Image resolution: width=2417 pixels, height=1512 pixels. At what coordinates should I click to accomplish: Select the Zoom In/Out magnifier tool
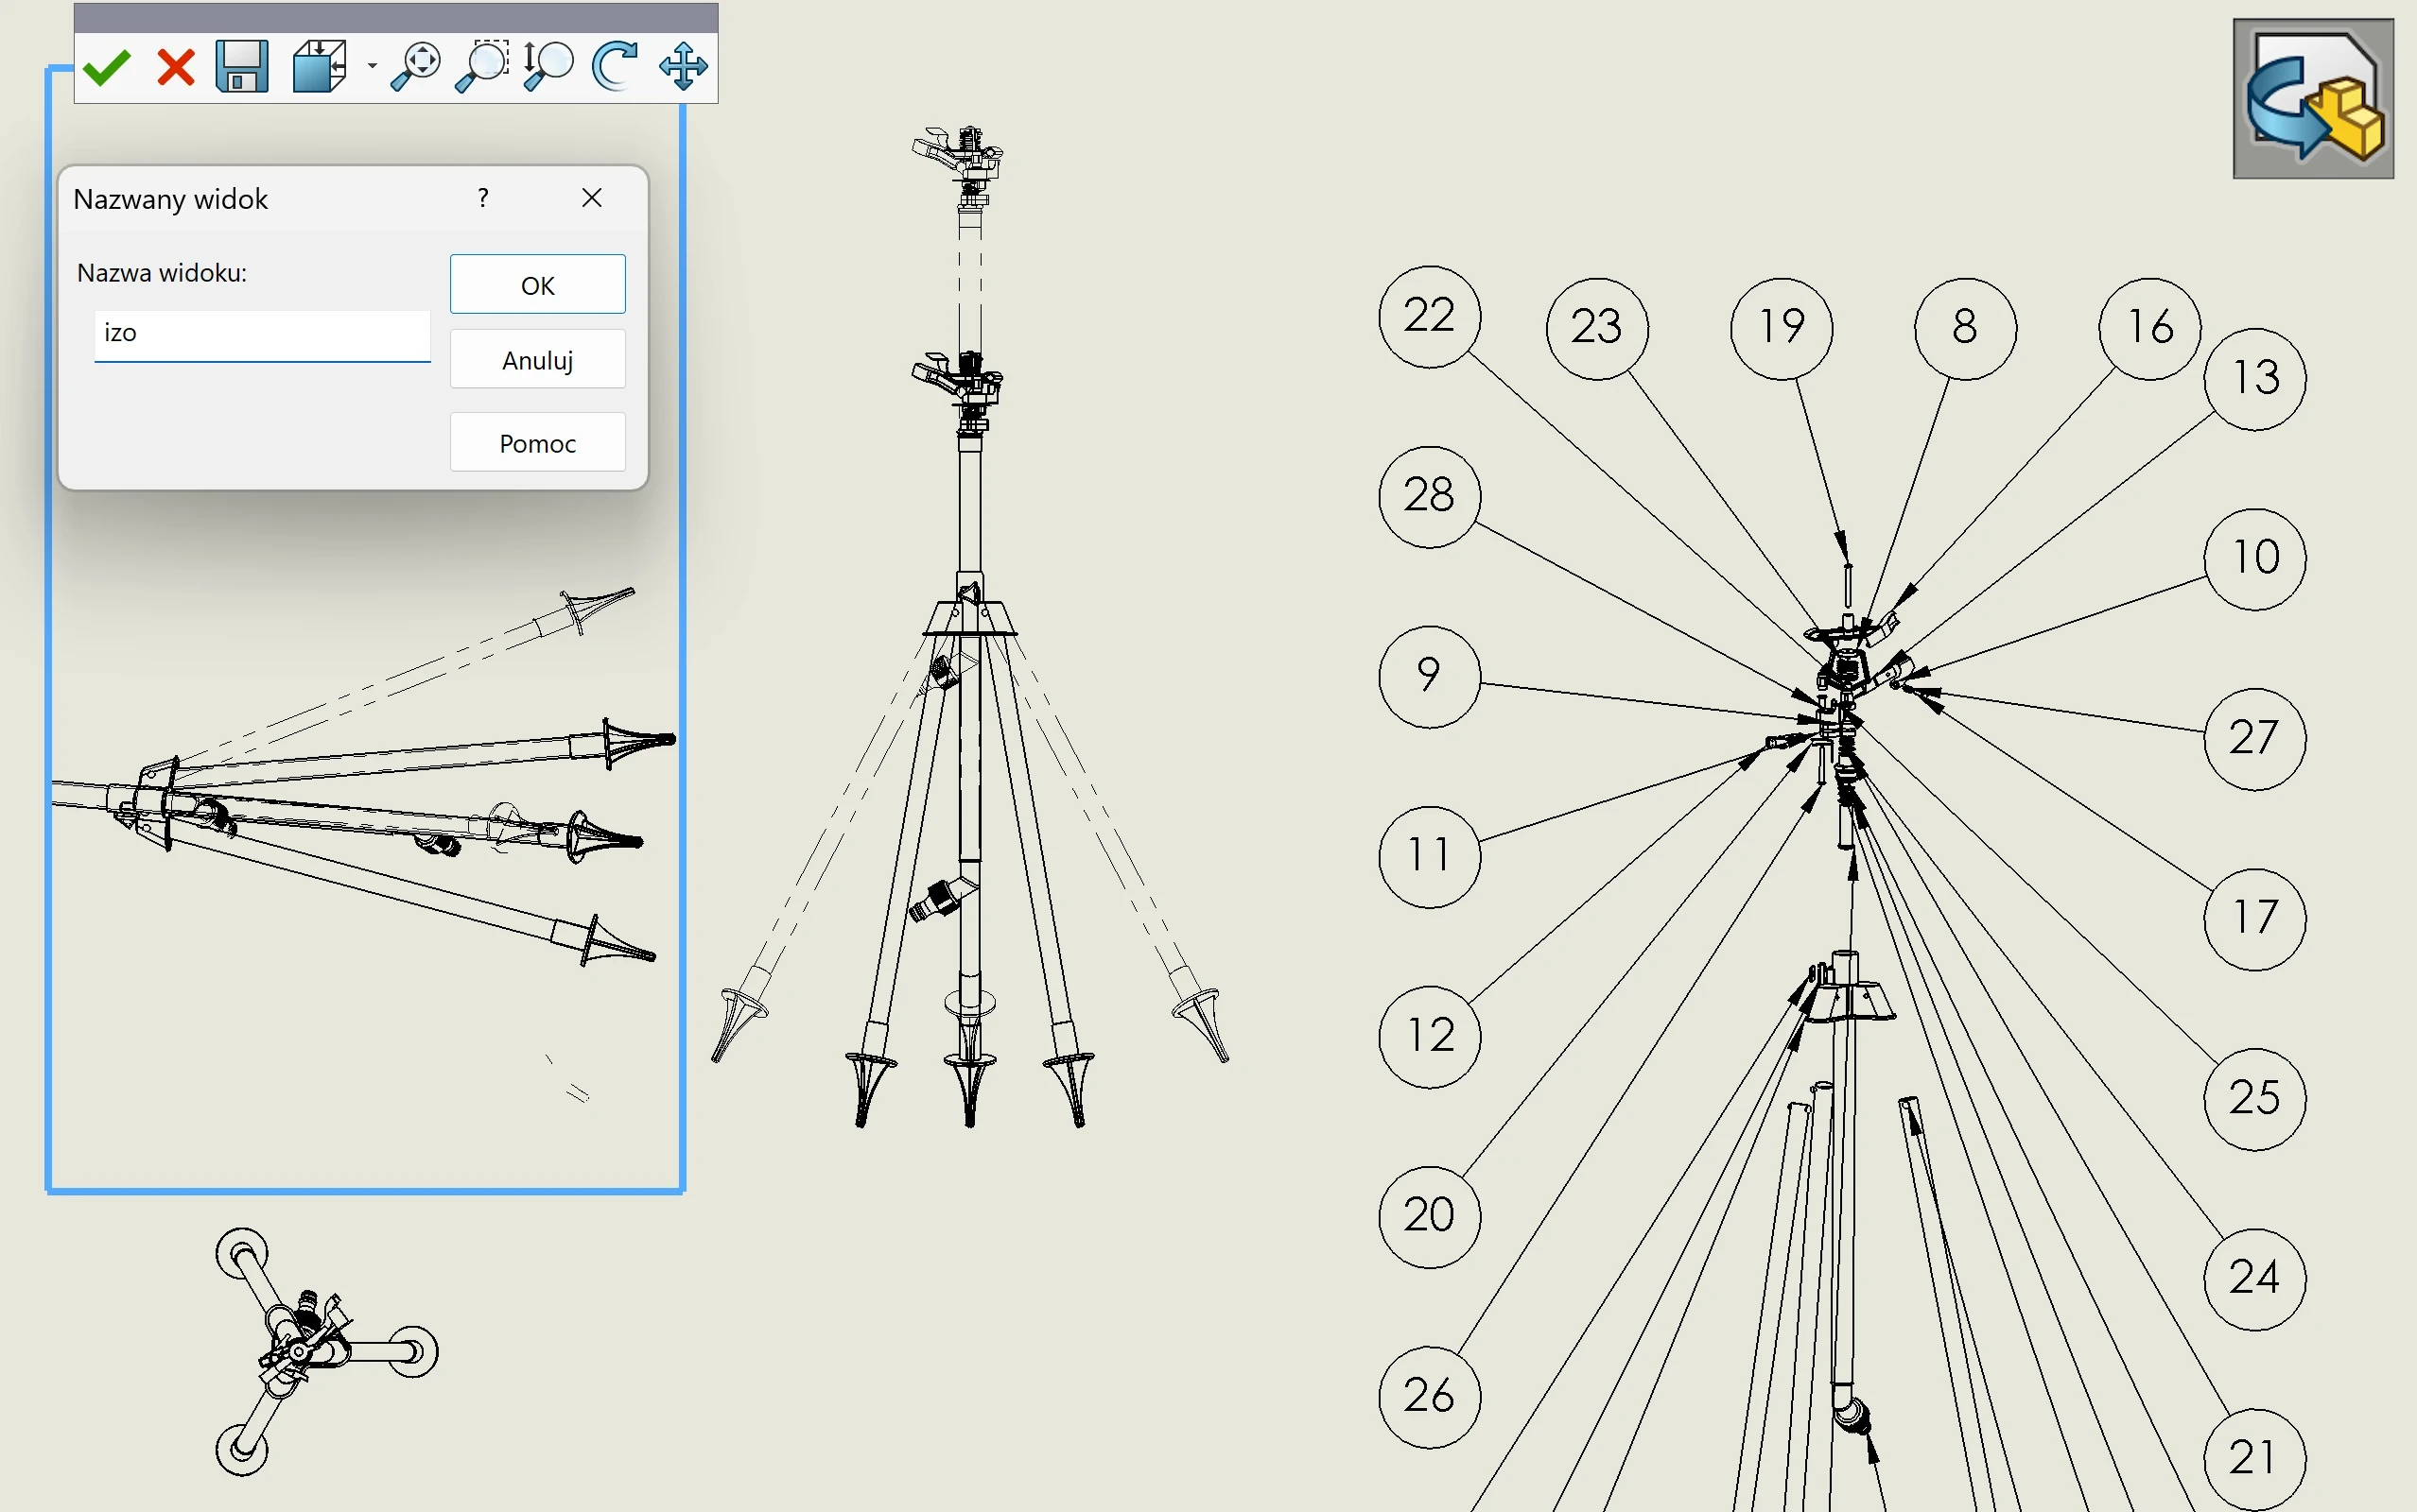point(548,67)
